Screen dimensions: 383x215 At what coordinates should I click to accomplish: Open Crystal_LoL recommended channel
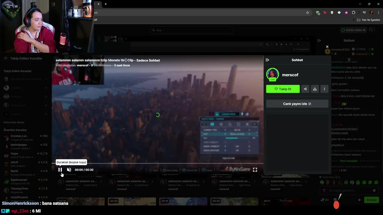[x=25, y=138]
